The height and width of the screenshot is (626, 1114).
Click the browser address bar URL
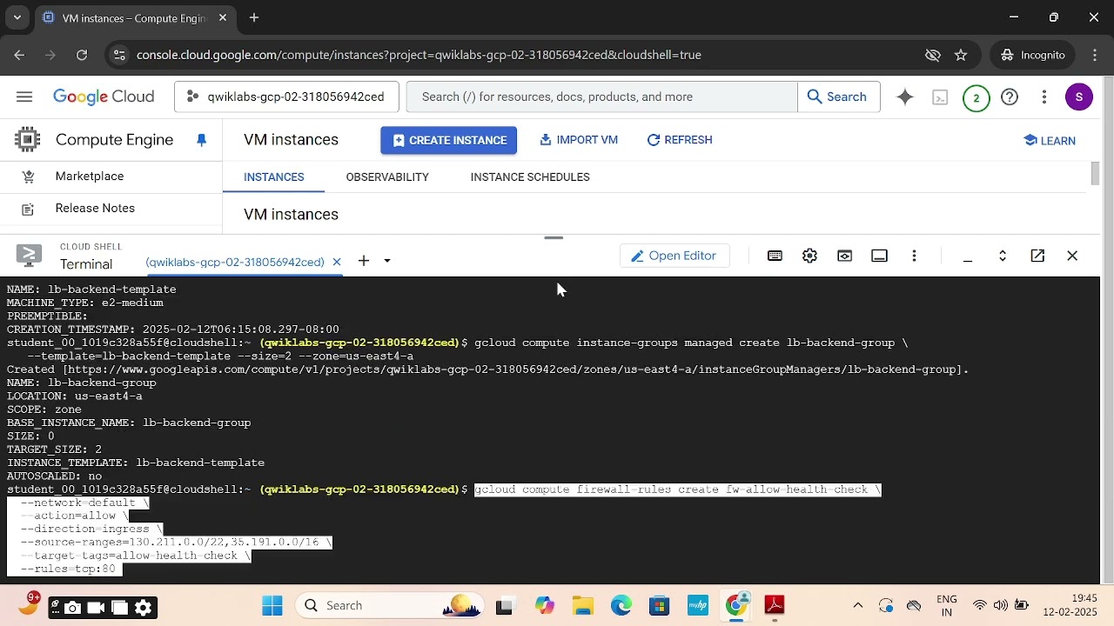[419, 55]
